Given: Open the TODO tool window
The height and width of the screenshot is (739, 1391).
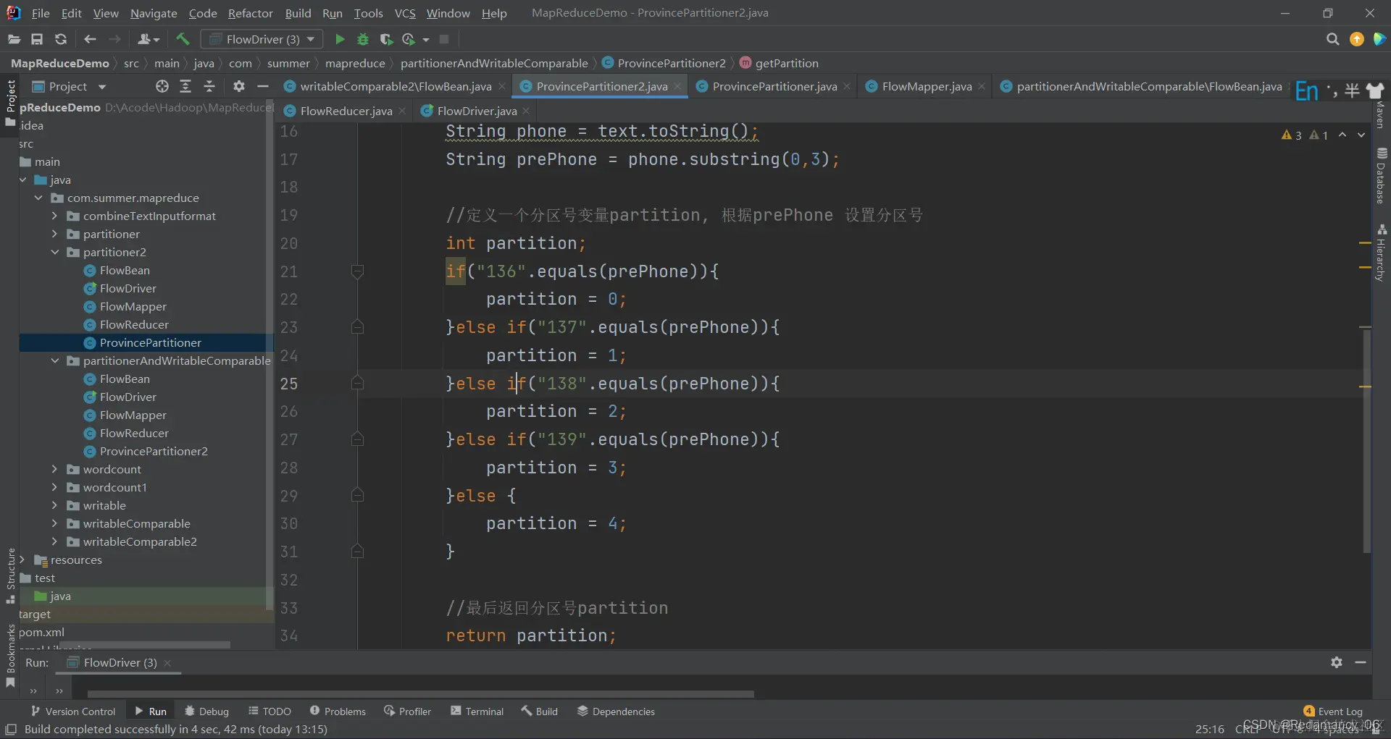Looking at the screenshot, I should (x=270, y=711).
